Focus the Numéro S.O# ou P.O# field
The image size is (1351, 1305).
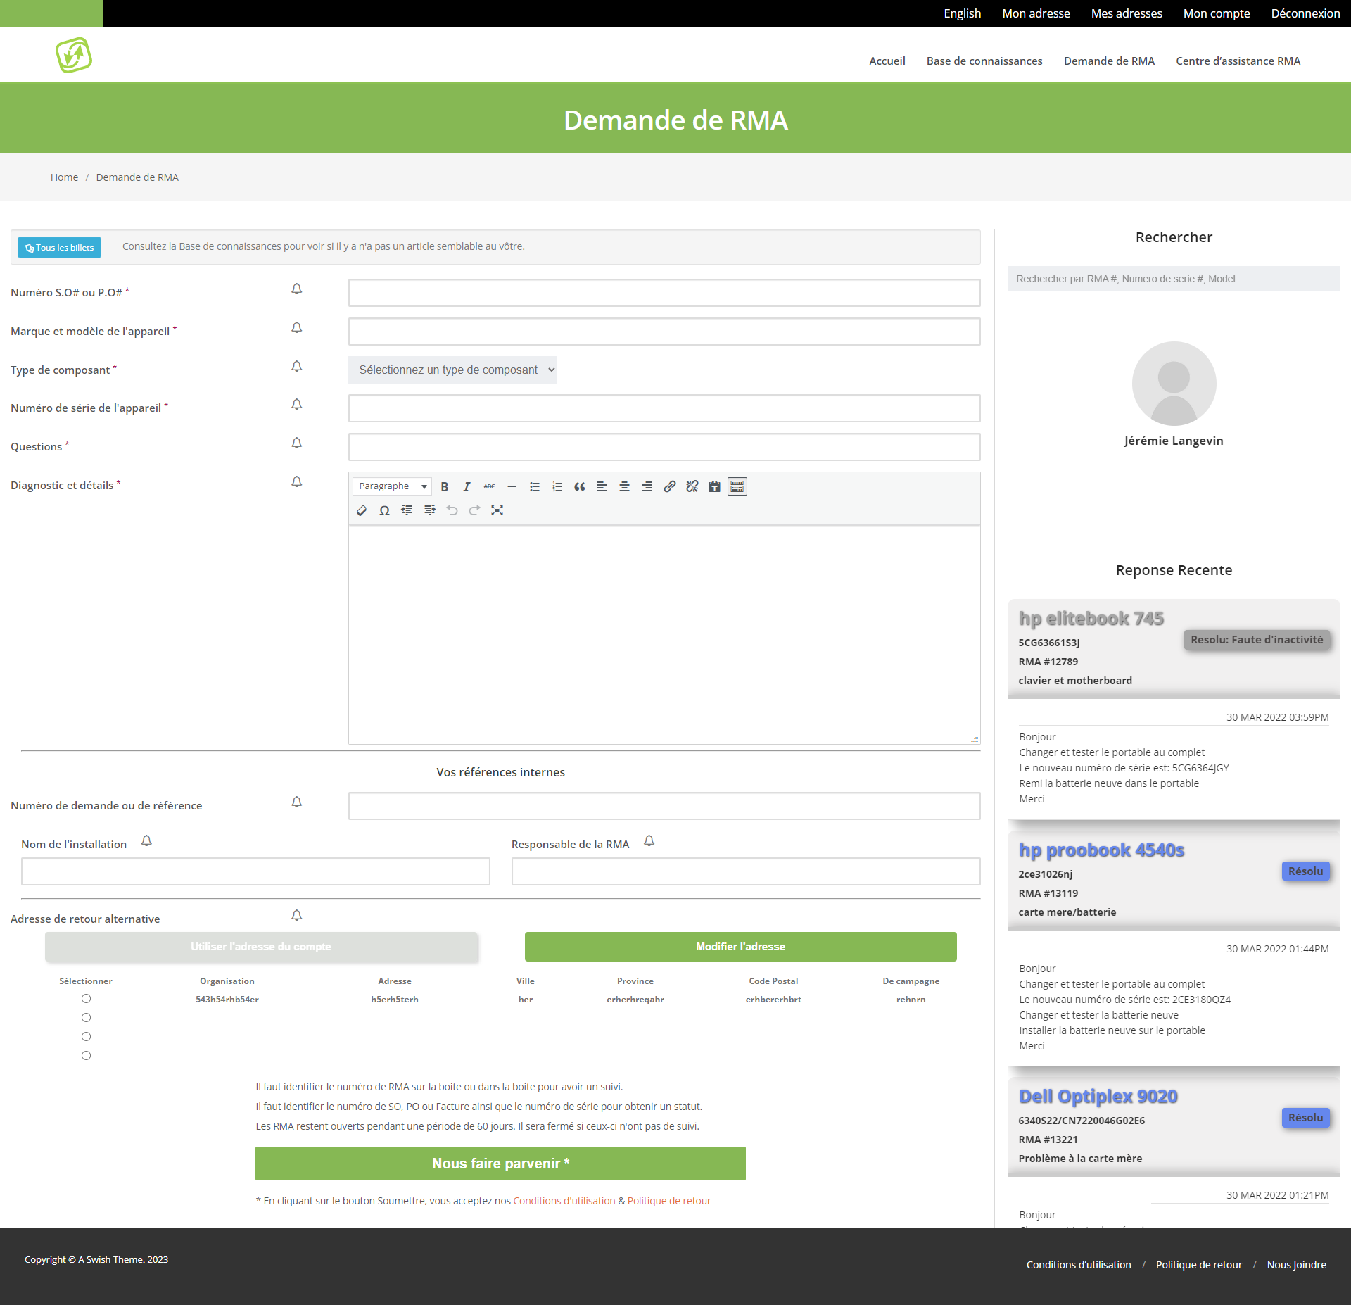[664, 293]
